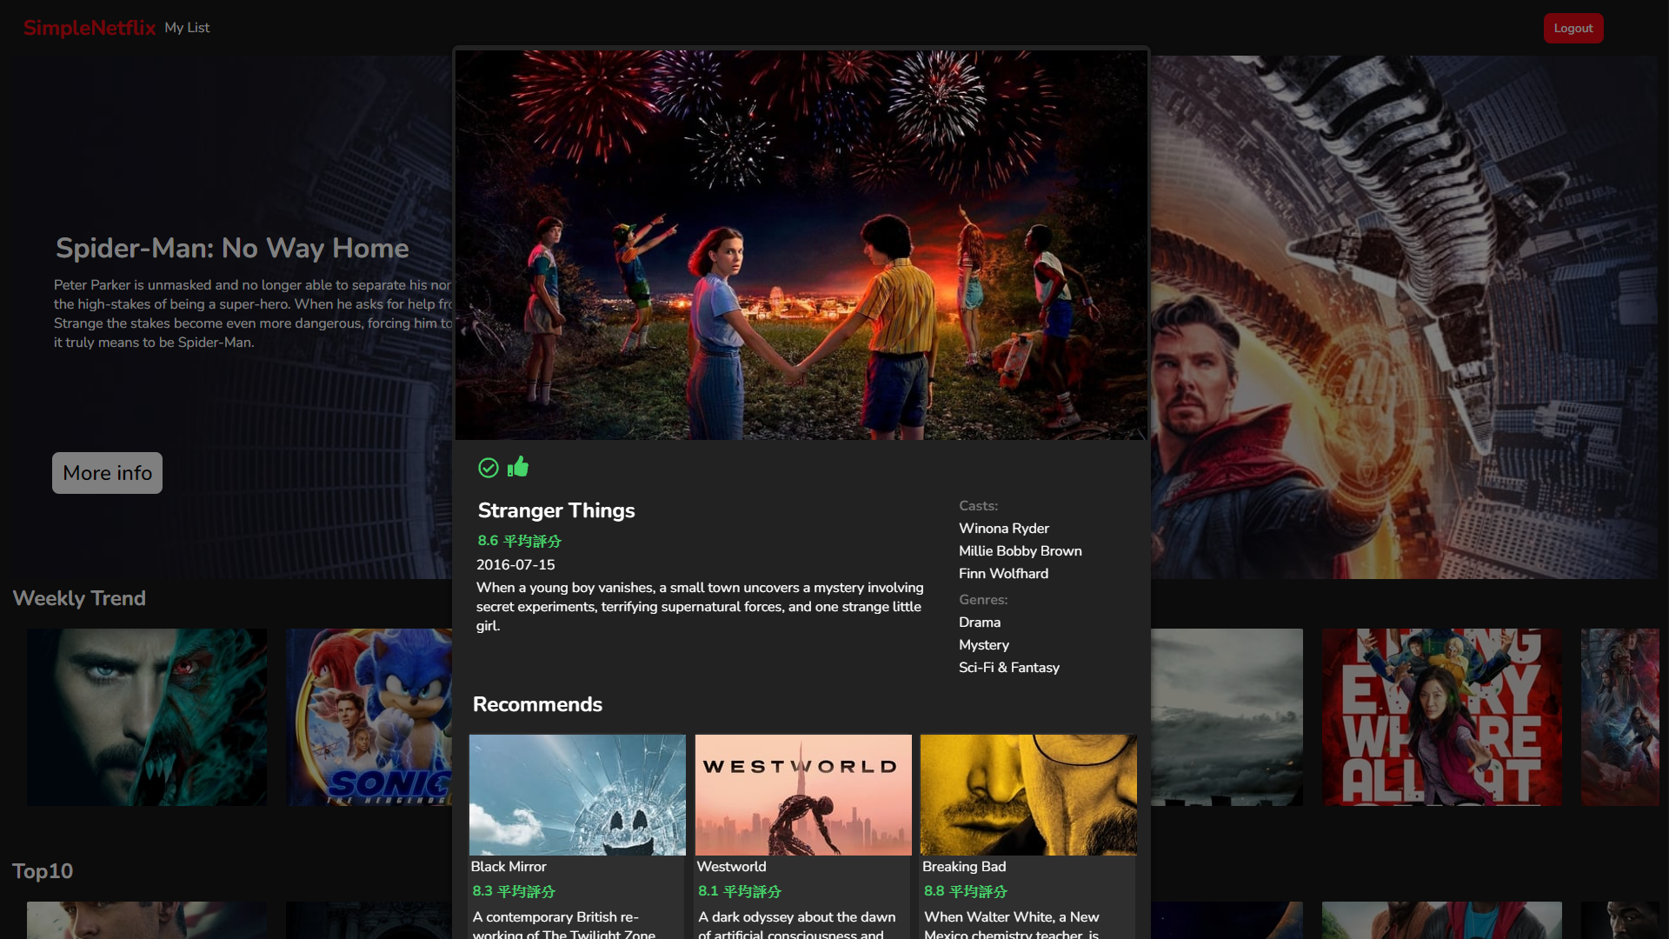Click the More info button
This screenshot has width=1669, height=939.
pyautogui.click(x=107, y=473)
